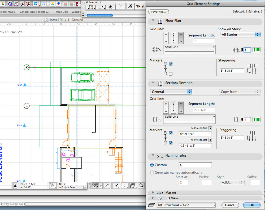
Task: Click the magic wand tool in bottom toolbar
Action: (141, 186)
